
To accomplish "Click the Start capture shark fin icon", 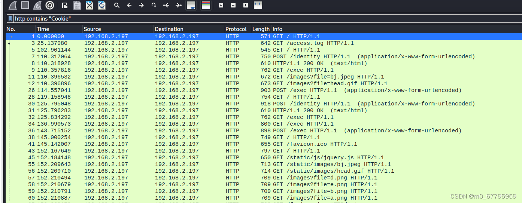I will pyautogui.click(x=13, y=5).
